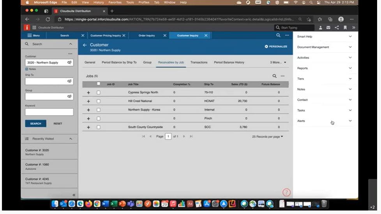This screenshot has width=381, height=214.
Task: Click the browser refresh icon
Action: pyautogui.click(x=48, y=19)
